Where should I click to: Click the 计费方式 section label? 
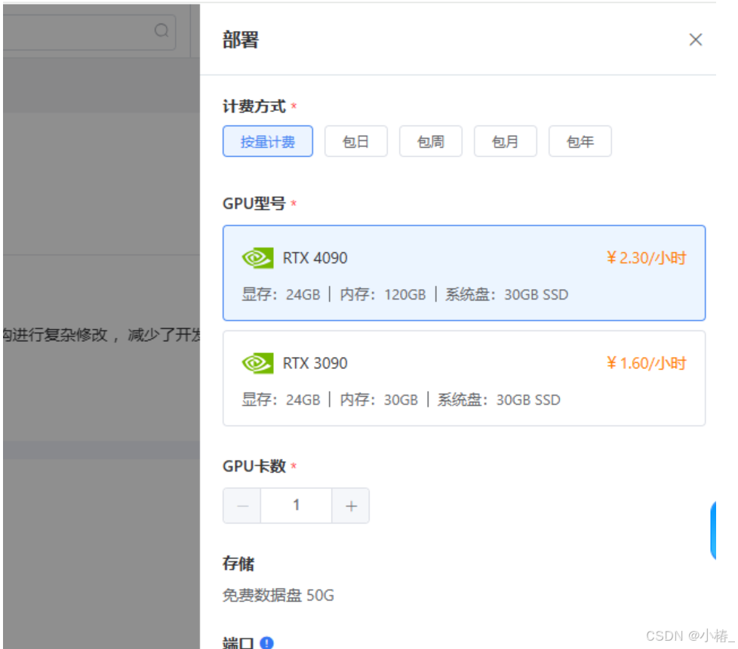pos(254,106)
